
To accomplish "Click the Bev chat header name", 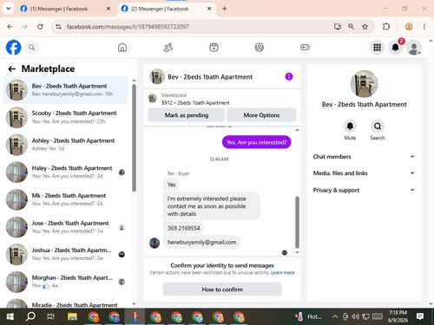I will click(210, 77).
